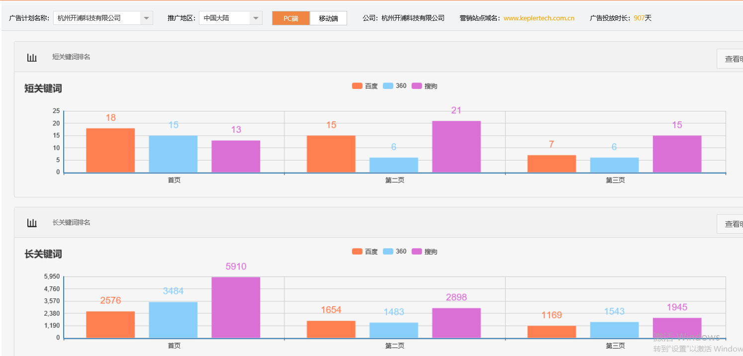The width and height of the screenshot is (743, 356).
Task: Switch to the 移动端 tab
Action: point(328,18)
